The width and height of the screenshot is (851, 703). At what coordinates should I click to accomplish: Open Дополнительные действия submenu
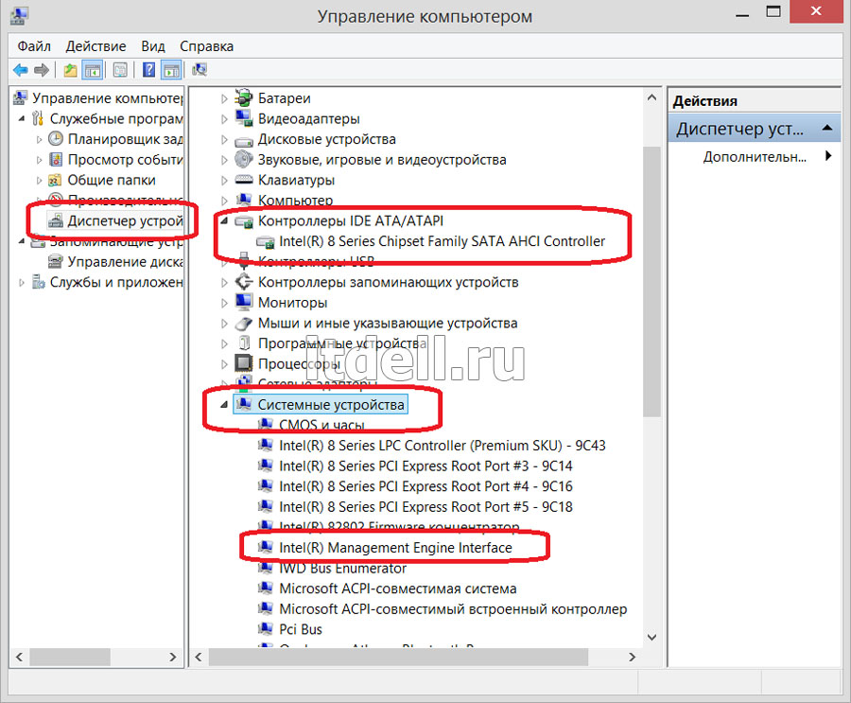click(755, 157)
